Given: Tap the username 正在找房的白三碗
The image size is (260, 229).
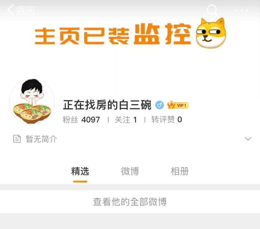Looking at the screenshot, I should 107,105.
